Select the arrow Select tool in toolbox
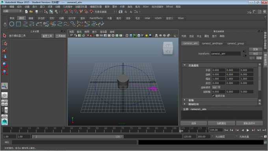Screen dimensions: 268x151 tap(5, 35)
